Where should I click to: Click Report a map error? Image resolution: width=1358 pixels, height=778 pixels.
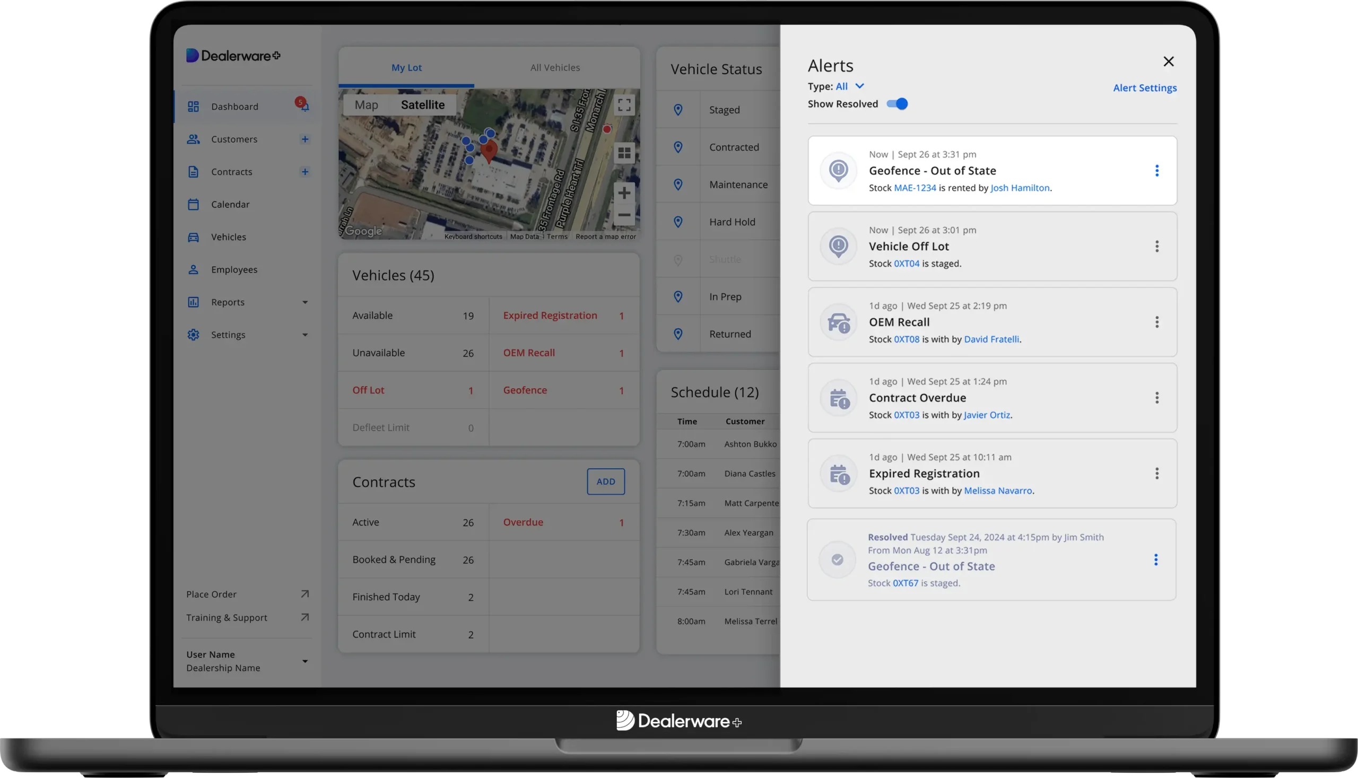coord(605,236)
